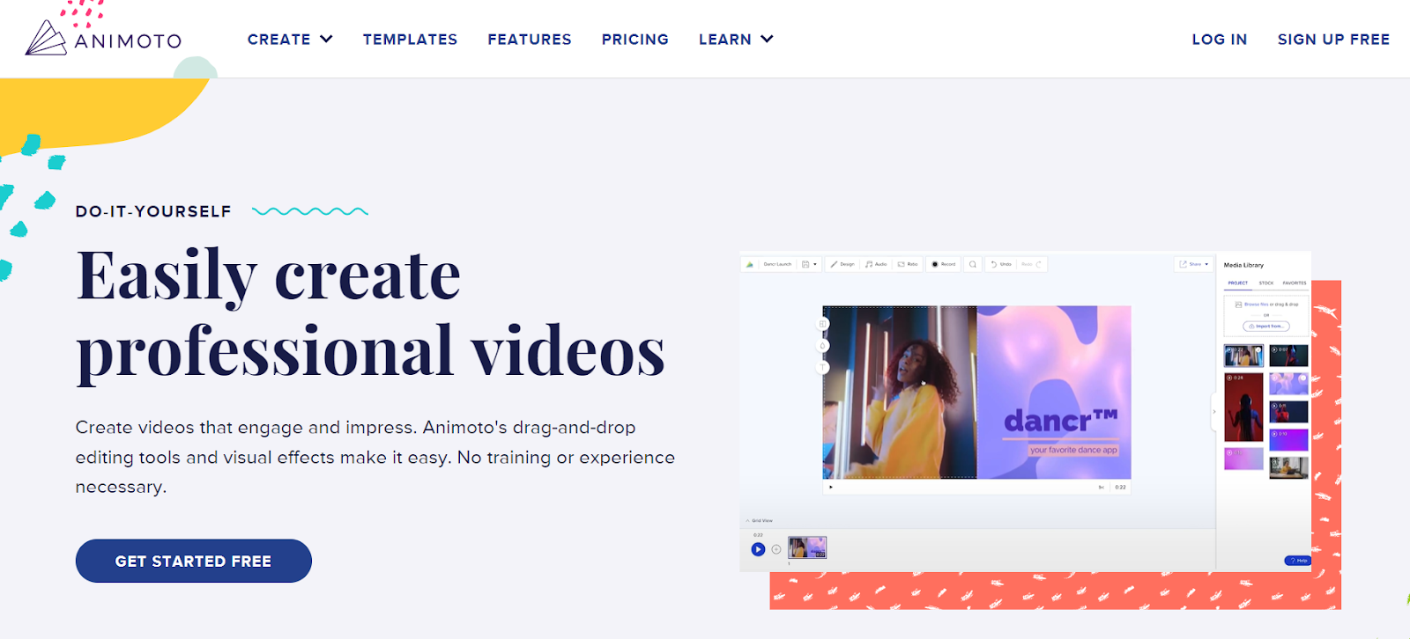Click the layout icon beside video canvas
1410x639 pixels.
[823, 324]
